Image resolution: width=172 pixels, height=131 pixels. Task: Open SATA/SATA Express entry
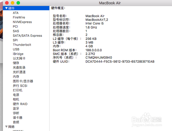point(28,36)
